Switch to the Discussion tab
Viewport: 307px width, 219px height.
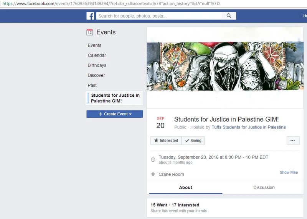264,187
